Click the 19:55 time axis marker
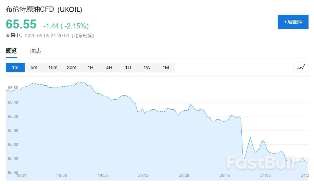 [x=102, y=175]
